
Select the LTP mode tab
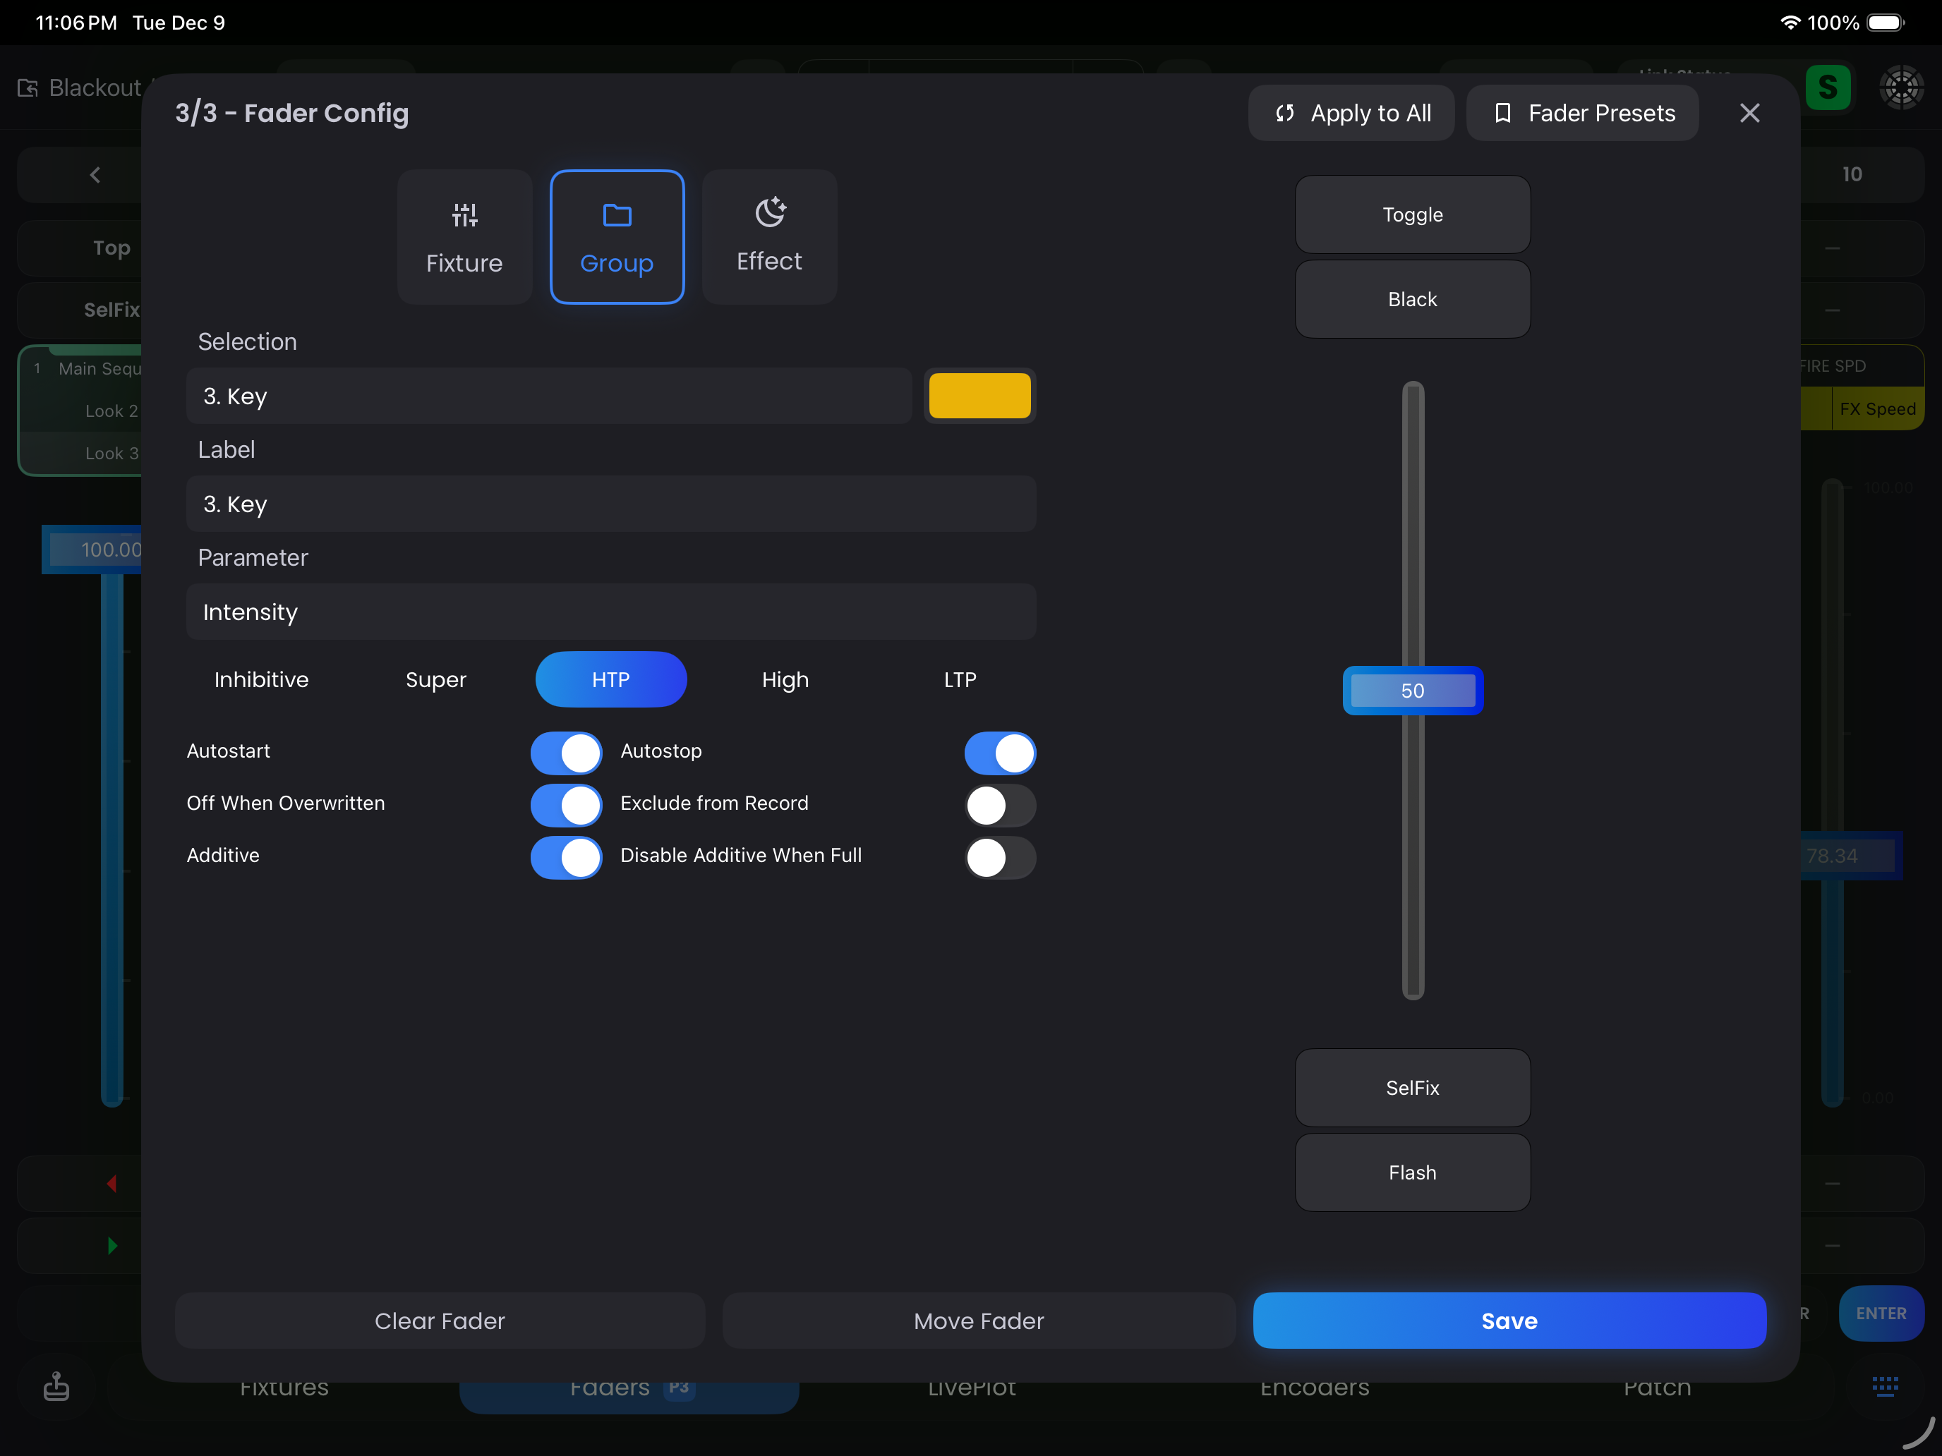click(960, 679)
